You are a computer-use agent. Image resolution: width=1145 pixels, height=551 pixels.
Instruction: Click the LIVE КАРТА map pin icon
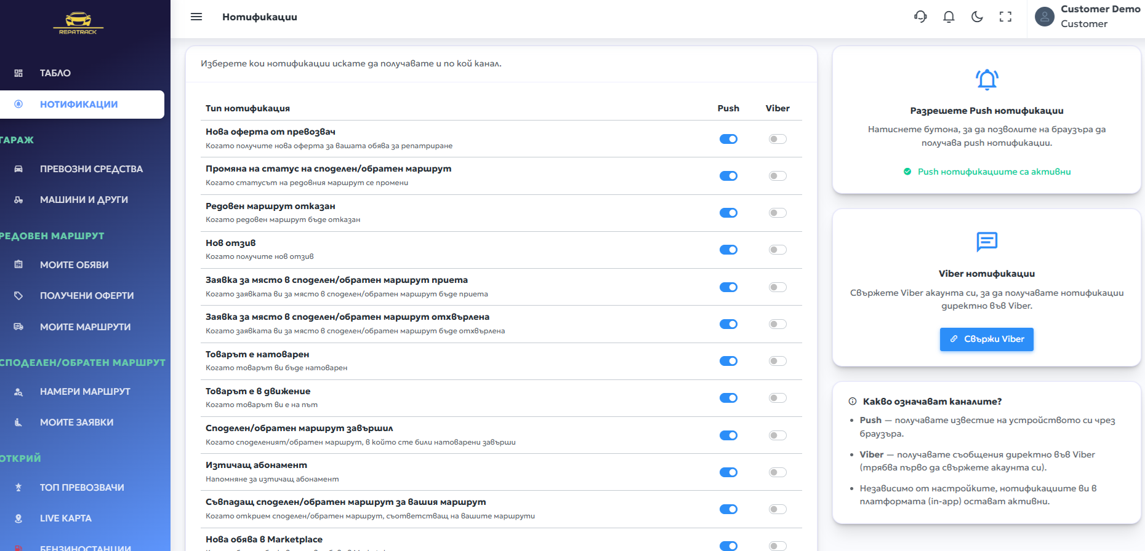pos(18,518)
